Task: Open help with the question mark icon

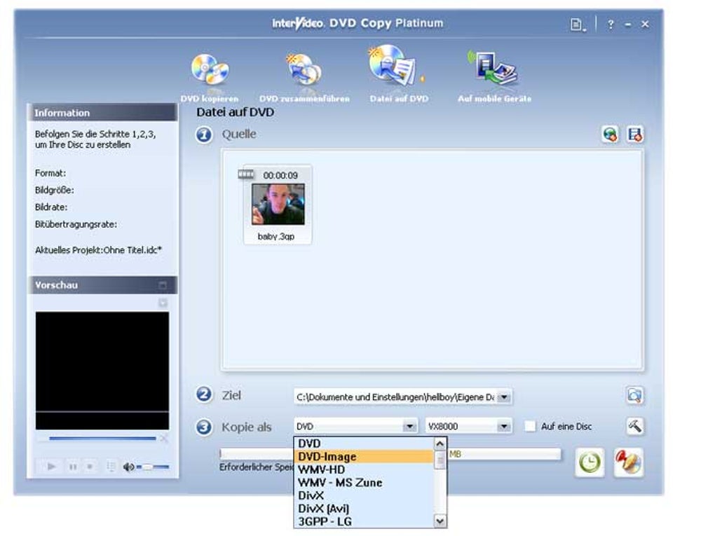Action: point(611,25)
